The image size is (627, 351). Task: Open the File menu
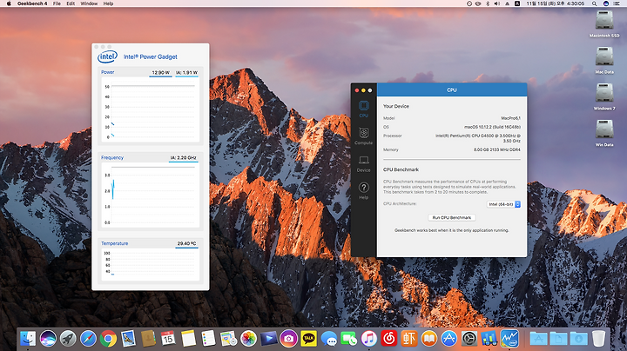tap(57, 3)
